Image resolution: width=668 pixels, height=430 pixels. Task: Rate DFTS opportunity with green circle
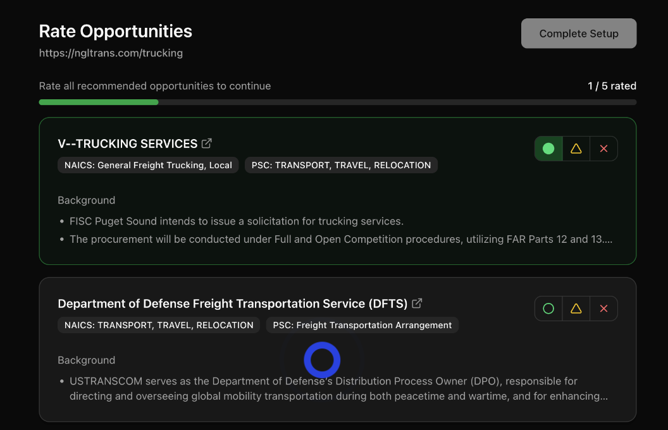548,309
